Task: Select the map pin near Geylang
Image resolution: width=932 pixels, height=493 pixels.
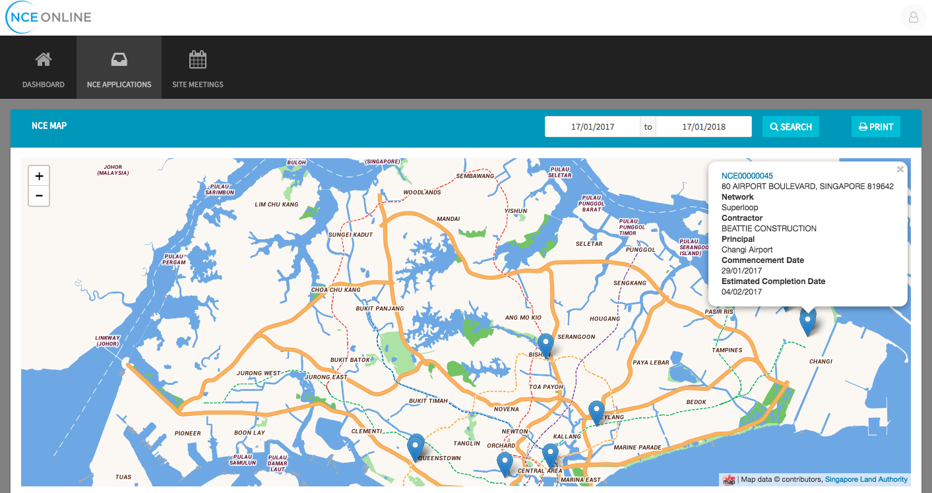Action: [x=596, y=412]
